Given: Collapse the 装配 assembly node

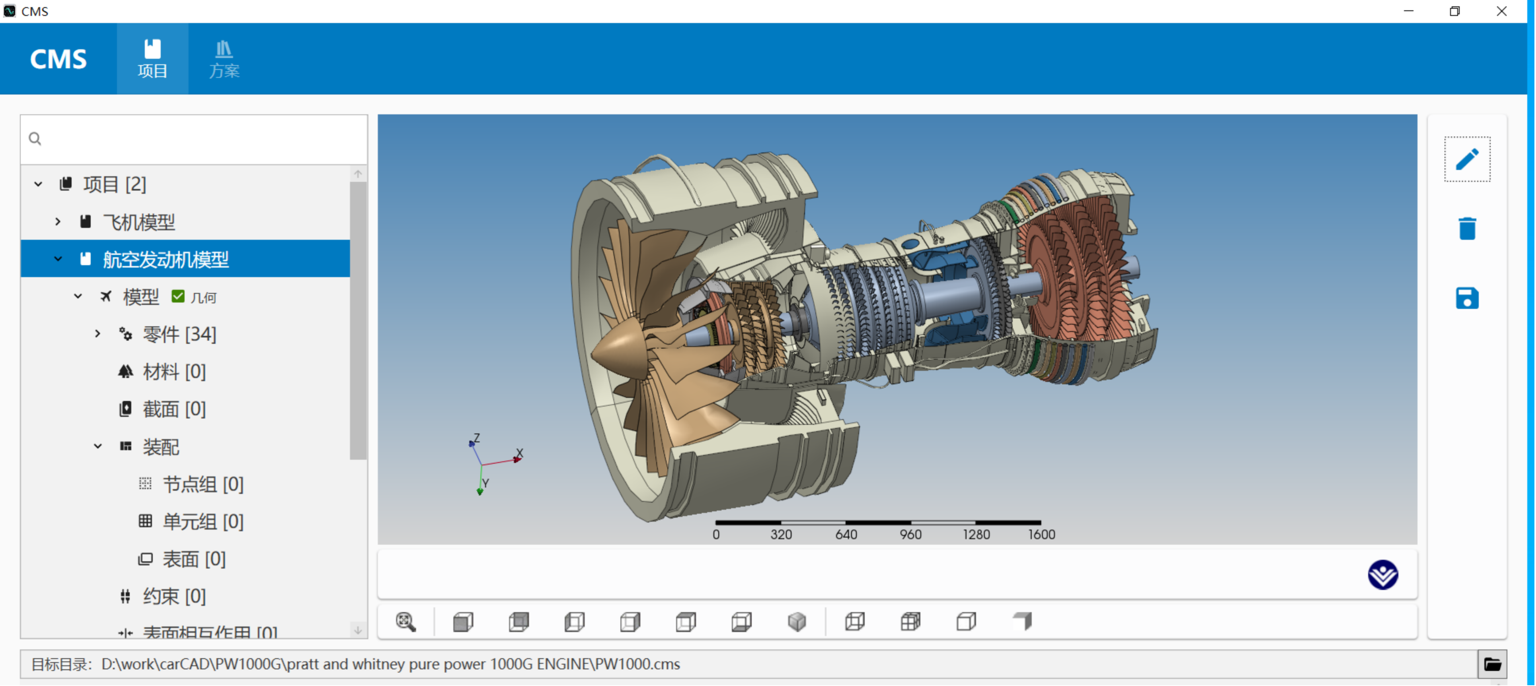Looking at the screenshot, I should (x=97, y=446).
